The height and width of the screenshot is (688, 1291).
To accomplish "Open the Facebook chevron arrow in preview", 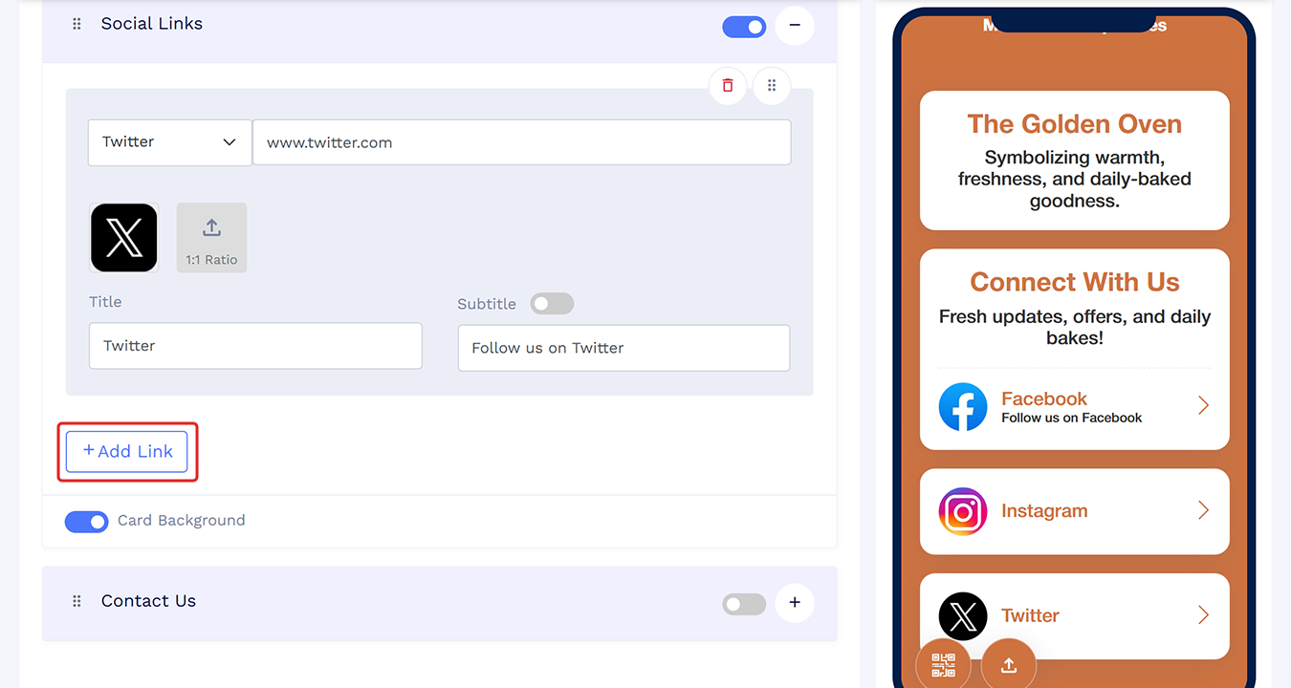I will [x=1203, y=406].
